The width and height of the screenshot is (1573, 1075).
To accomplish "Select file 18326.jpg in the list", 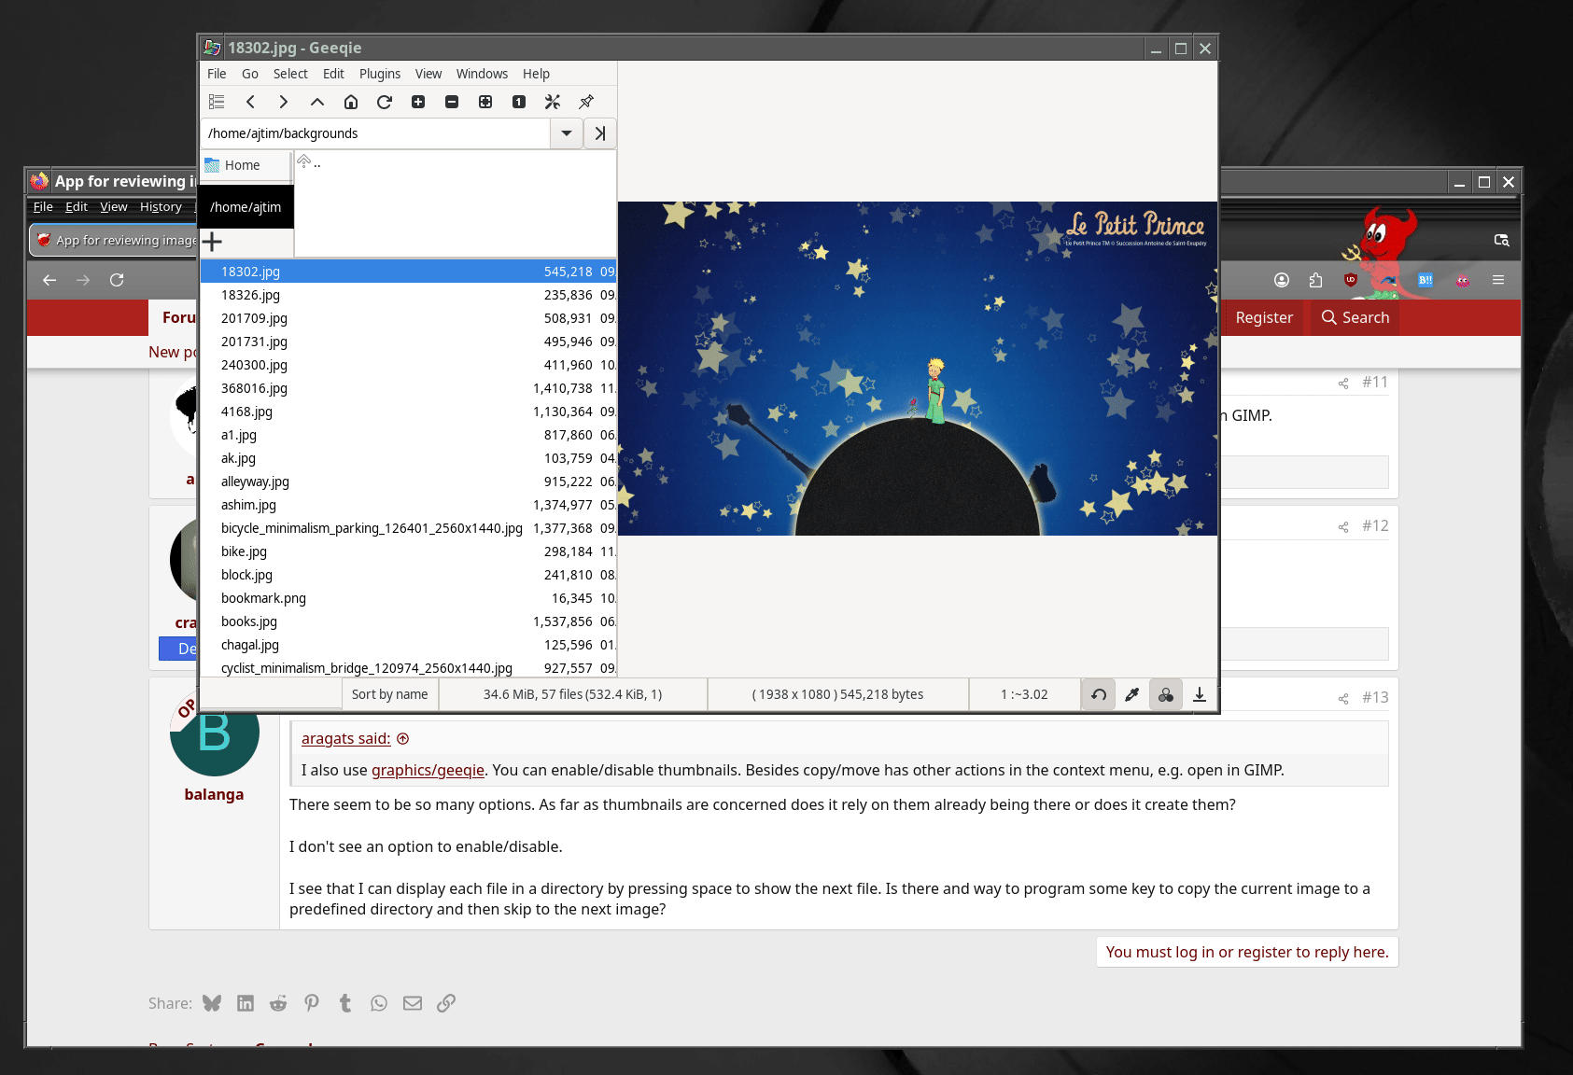I will point(408,295).
